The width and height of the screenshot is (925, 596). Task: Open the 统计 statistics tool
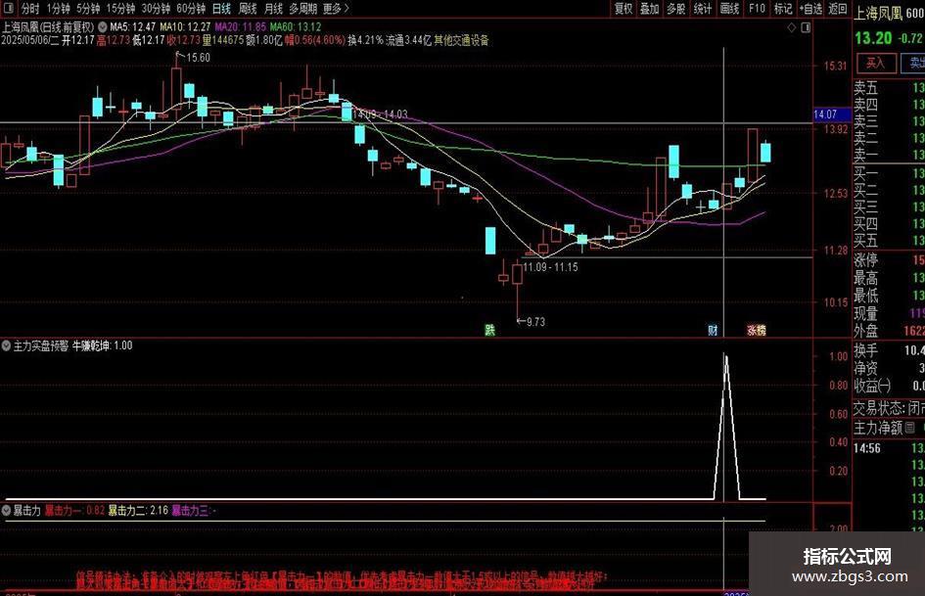click(703, 9)
